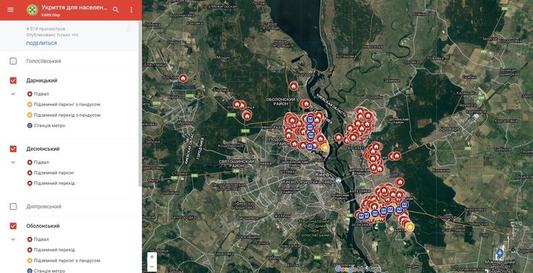Select Підземний паркінг under Деснянський
This screenshot has width=533, height=273.
(x=50, y=172)
